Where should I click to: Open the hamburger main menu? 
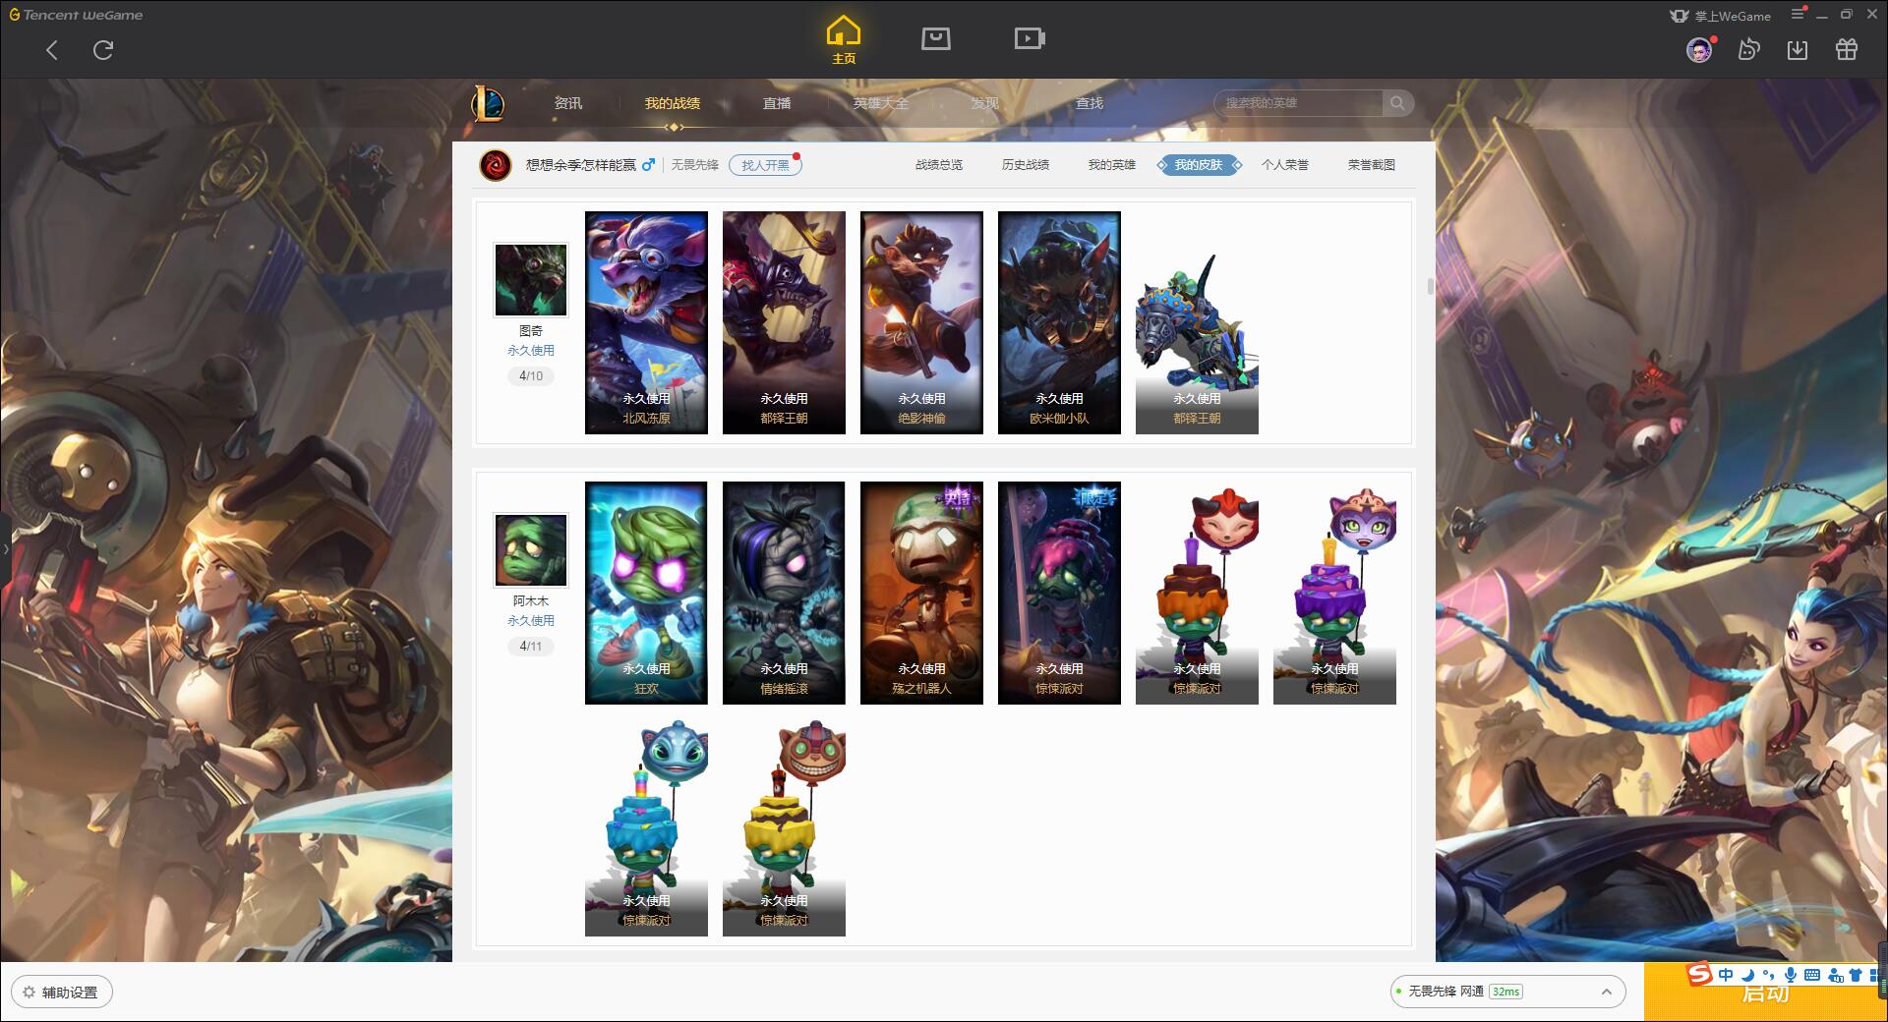tap(1799, 14)
